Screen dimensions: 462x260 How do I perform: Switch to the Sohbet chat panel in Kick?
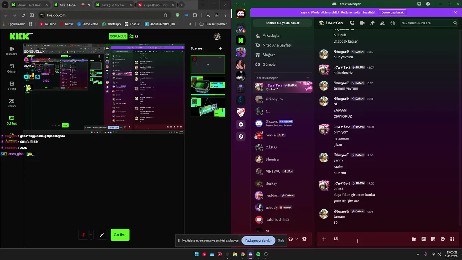(12, 121)
